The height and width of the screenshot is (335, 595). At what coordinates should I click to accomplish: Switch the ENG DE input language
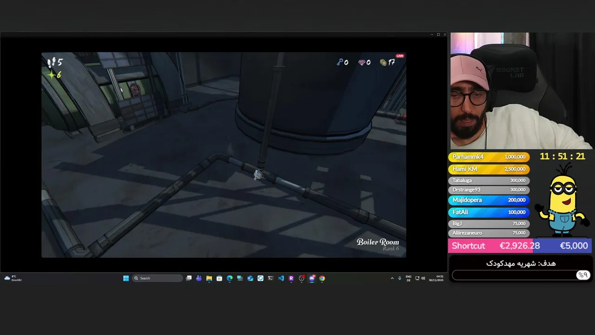pos(409,278)
